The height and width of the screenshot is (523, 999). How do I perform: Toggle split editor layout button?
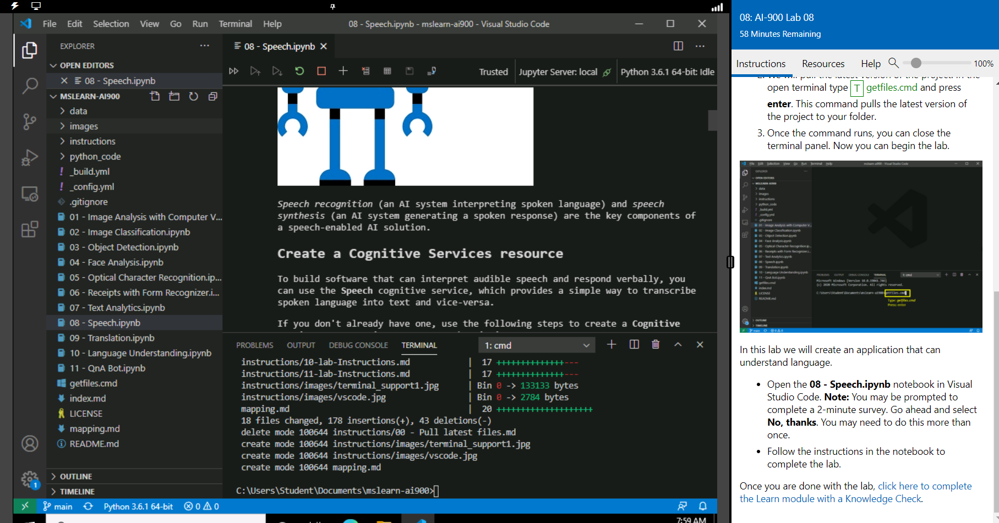(678, 46)
